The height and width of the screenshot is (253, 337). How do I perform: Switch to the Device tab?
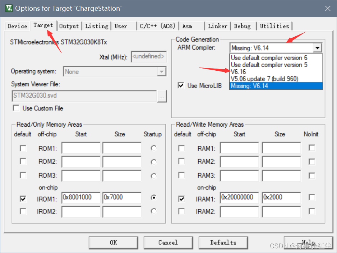pyautogui.click(x=17, y=26)
